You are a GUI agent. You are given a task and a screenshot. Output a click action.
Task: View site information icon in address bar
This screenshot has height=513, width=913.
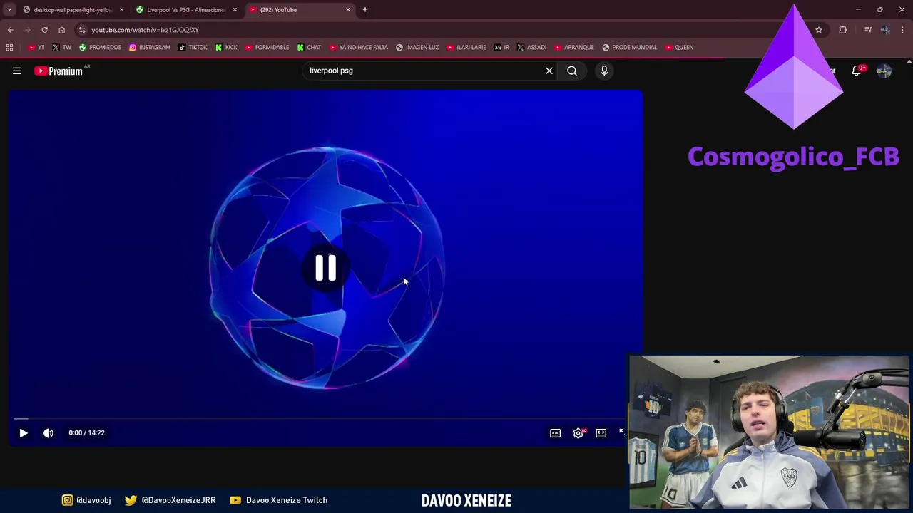[82, 30]
